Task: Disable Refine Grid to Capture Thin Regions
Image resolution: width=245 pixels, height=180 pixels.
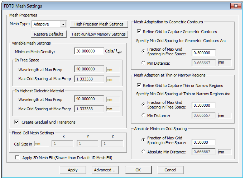Action: 139,86
